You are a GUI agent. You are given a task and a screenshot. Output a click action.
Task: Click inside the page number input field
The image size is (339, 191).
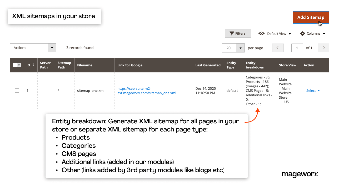click(x=297, y=48)
